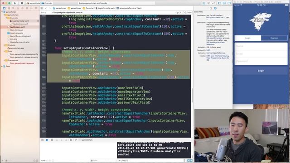Collapse the Frameworks group in the navigator
The height and width of the screenshot is (163, 290).
tap(4, 60)
